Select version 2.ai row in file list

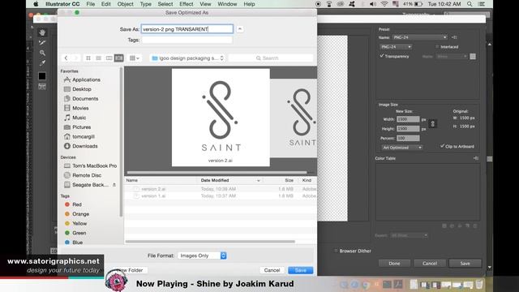(x=221, y=189)
